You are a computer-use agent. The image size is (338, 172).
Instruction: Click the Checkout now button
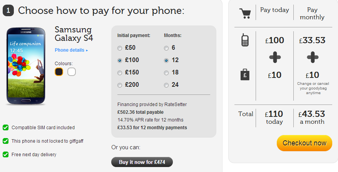(305, 143)
